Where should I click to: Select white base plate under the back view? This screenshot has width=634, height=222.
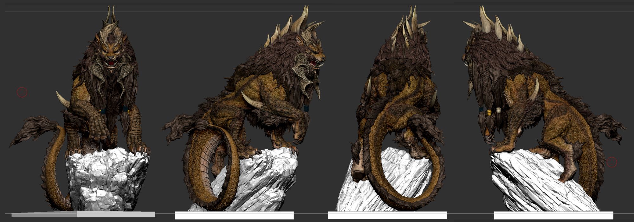tap(387, 215)
